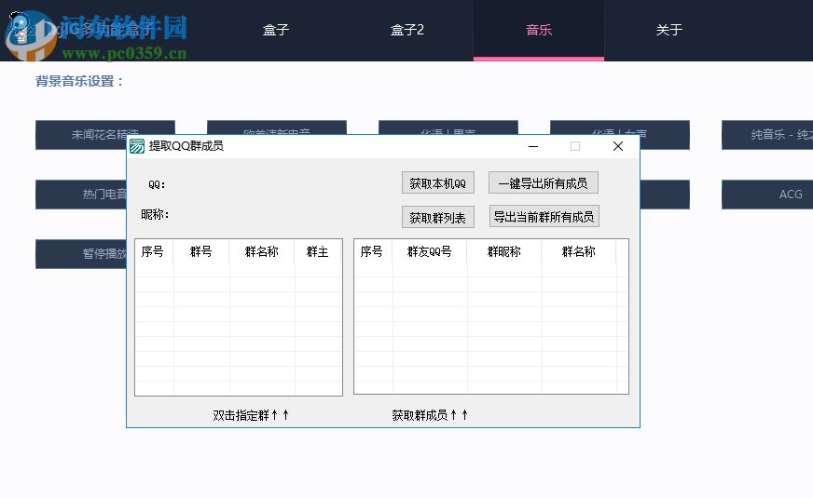Click the left table's 群名称 column header
This screenshot has height=498, width=813.
[x=262, y=251]
